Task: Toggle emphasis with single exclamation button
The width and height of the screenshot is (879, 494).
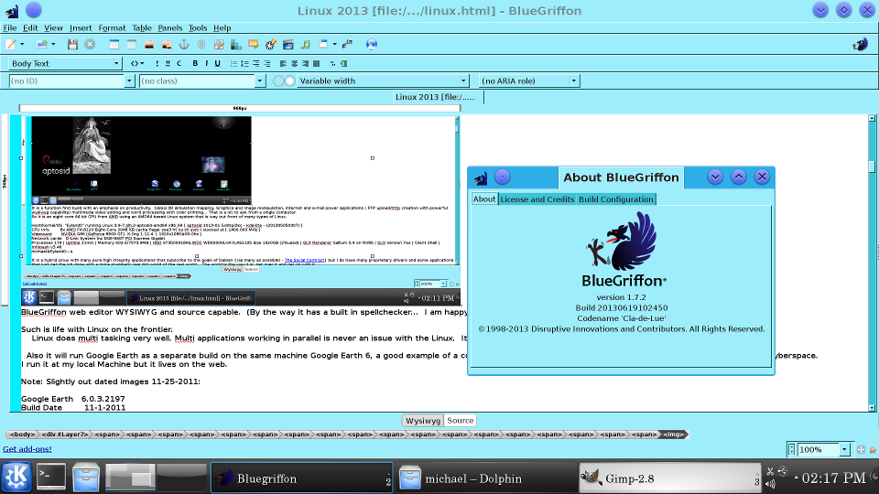Action: tap(157, 64)
